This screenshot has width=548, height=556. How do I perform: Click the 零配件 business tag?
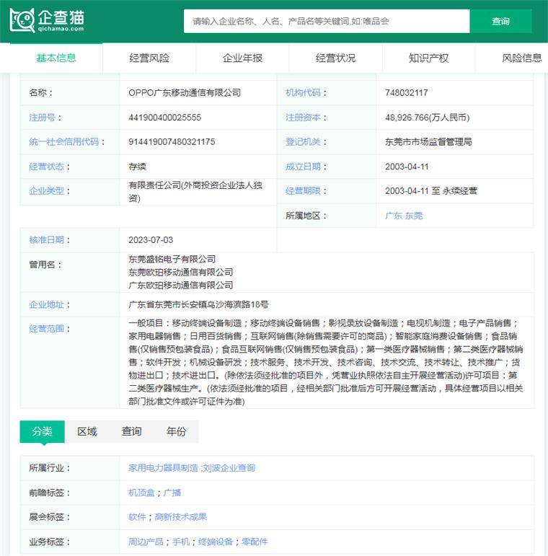(x=255, y=542)
